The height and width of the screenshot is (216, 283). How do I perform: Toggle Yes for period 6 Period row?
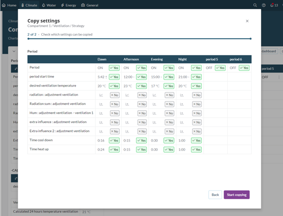coord(244,68)
